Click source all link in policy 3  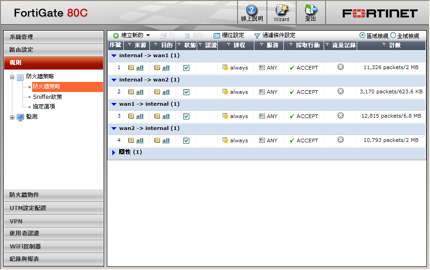click(140, 116)
